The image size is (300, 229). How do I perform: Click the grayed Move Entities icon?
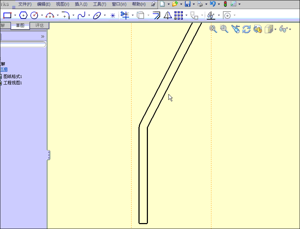click(194, 15)
